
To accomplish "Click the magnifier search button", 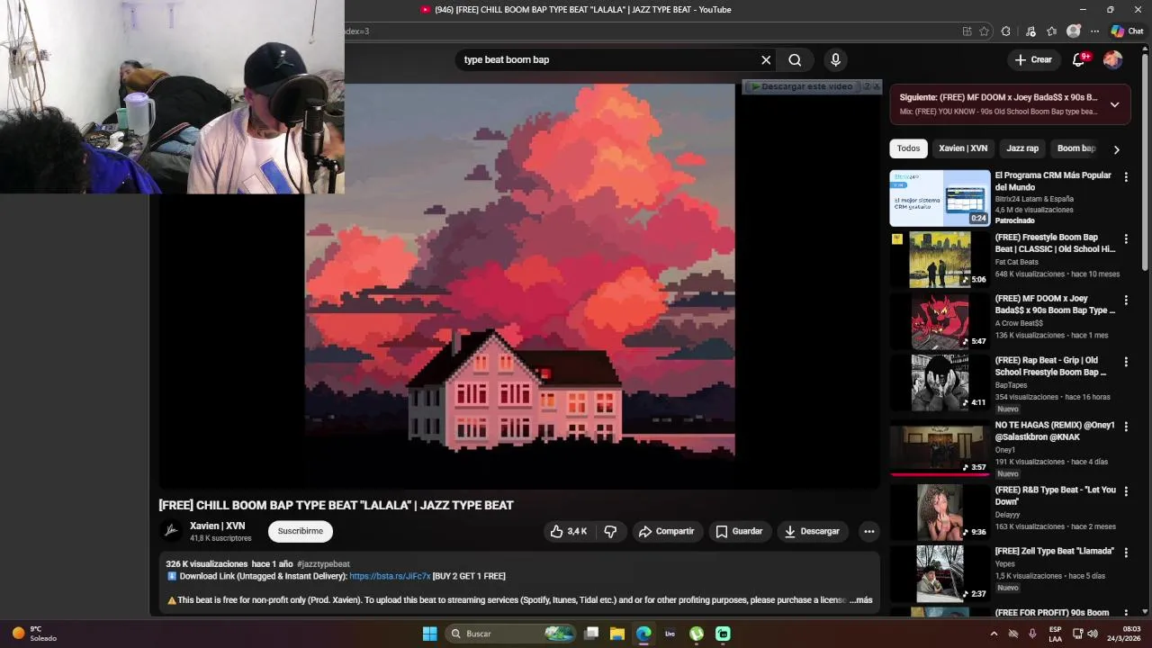I will (x=795, y=60).
